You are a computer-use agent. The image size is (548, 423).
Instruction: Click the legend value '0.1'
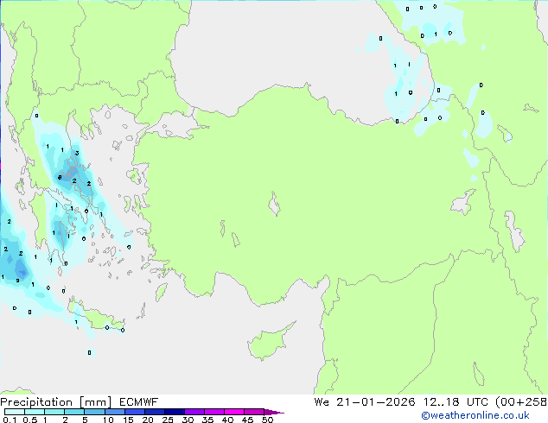pyautogui.click(x=10, y=420)
